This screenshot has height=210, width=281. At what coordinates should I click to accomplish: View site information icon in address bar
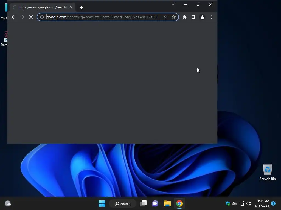pyautogui.click(x=42, y=17)
